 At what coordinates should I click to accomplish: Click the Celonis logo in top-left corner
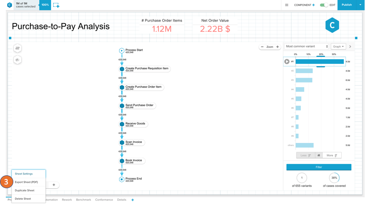(9, 5)
